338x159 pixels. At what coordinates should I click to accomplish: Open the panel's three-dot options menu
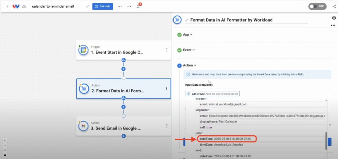coord(333,25)
